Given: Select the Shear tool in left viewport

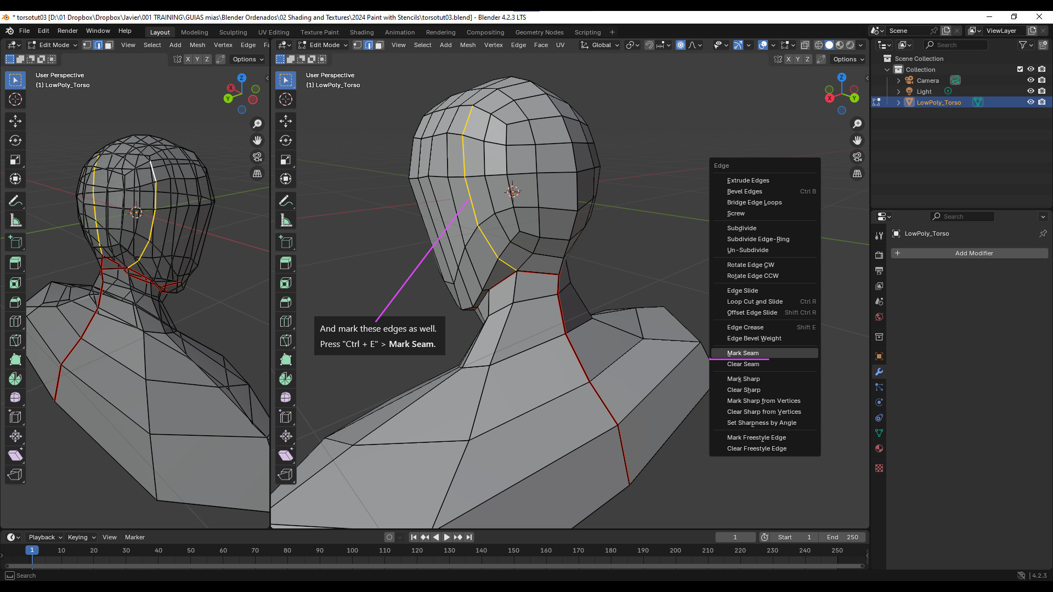Looking at the screenshot, I should 15,456.
